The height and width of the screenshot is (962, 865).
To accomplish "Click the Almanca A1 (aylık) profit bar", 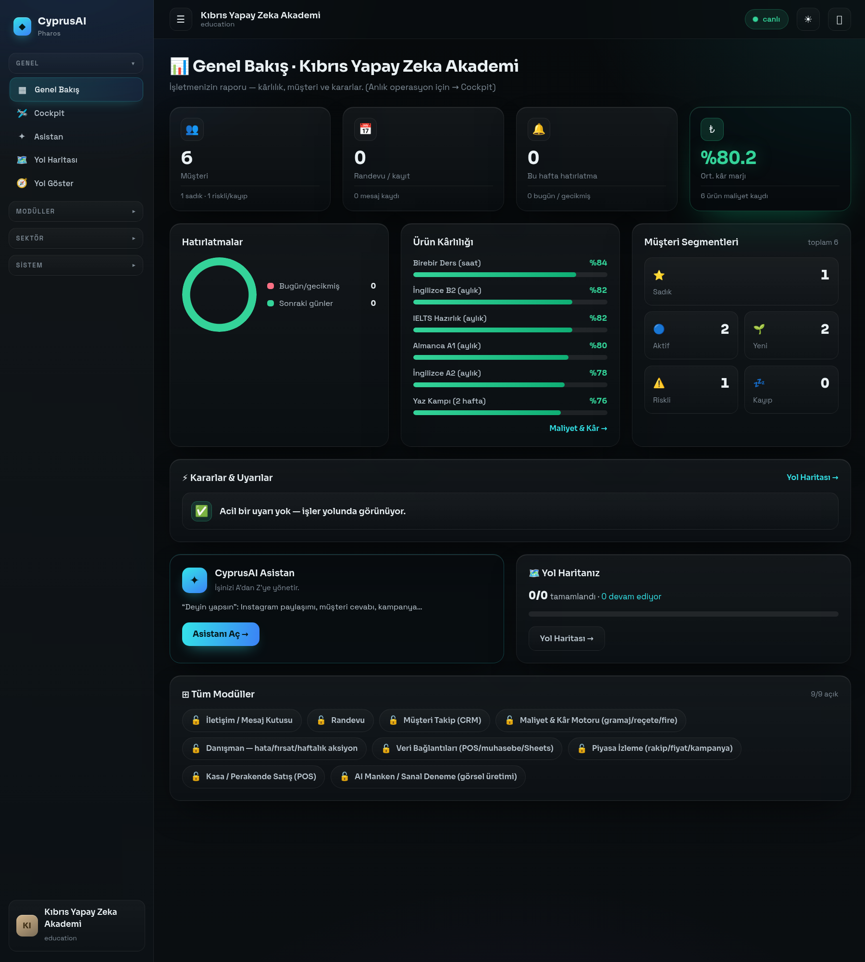I will point(510,357).
